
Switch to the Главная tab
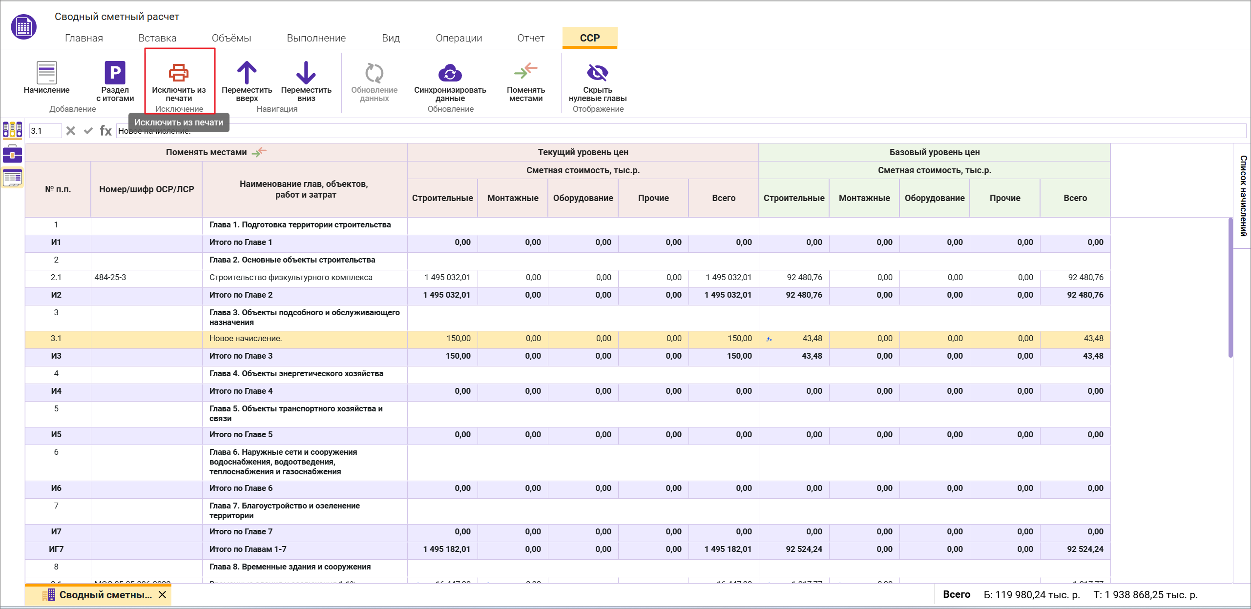pyautogui.click(x=83, y=38)
